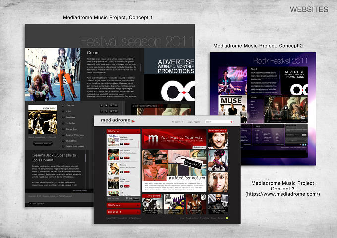Click the previous arrow on the Top Sellers carousel
Image resolution: width=337 pixels, height=238 pixels.
146,204
